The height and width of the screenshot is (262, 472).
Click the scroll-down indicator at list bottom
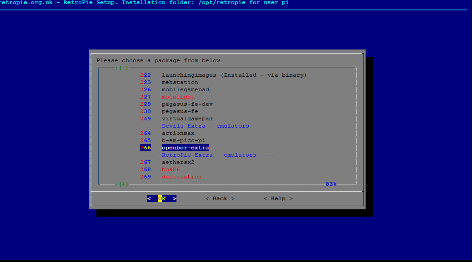[x=121, y=184]
